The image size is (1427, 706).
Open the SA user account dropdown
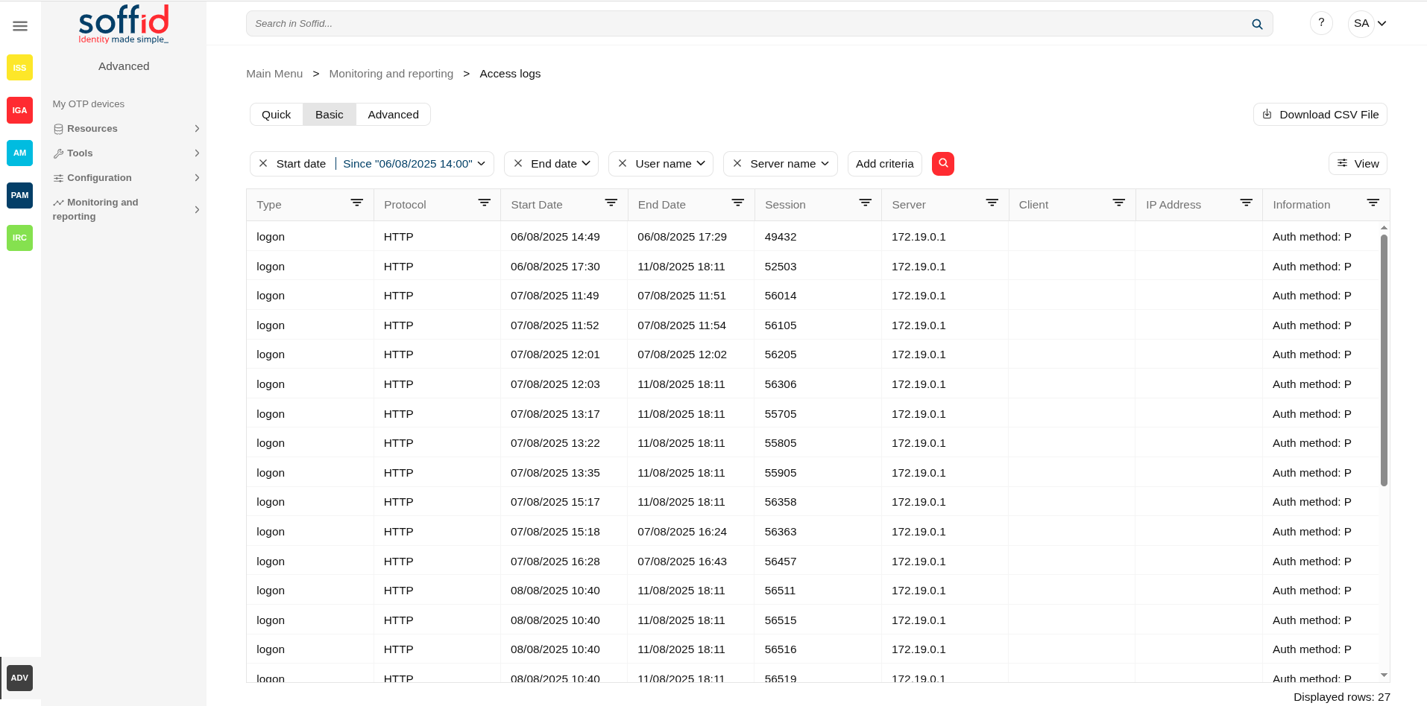[1370, 23]
